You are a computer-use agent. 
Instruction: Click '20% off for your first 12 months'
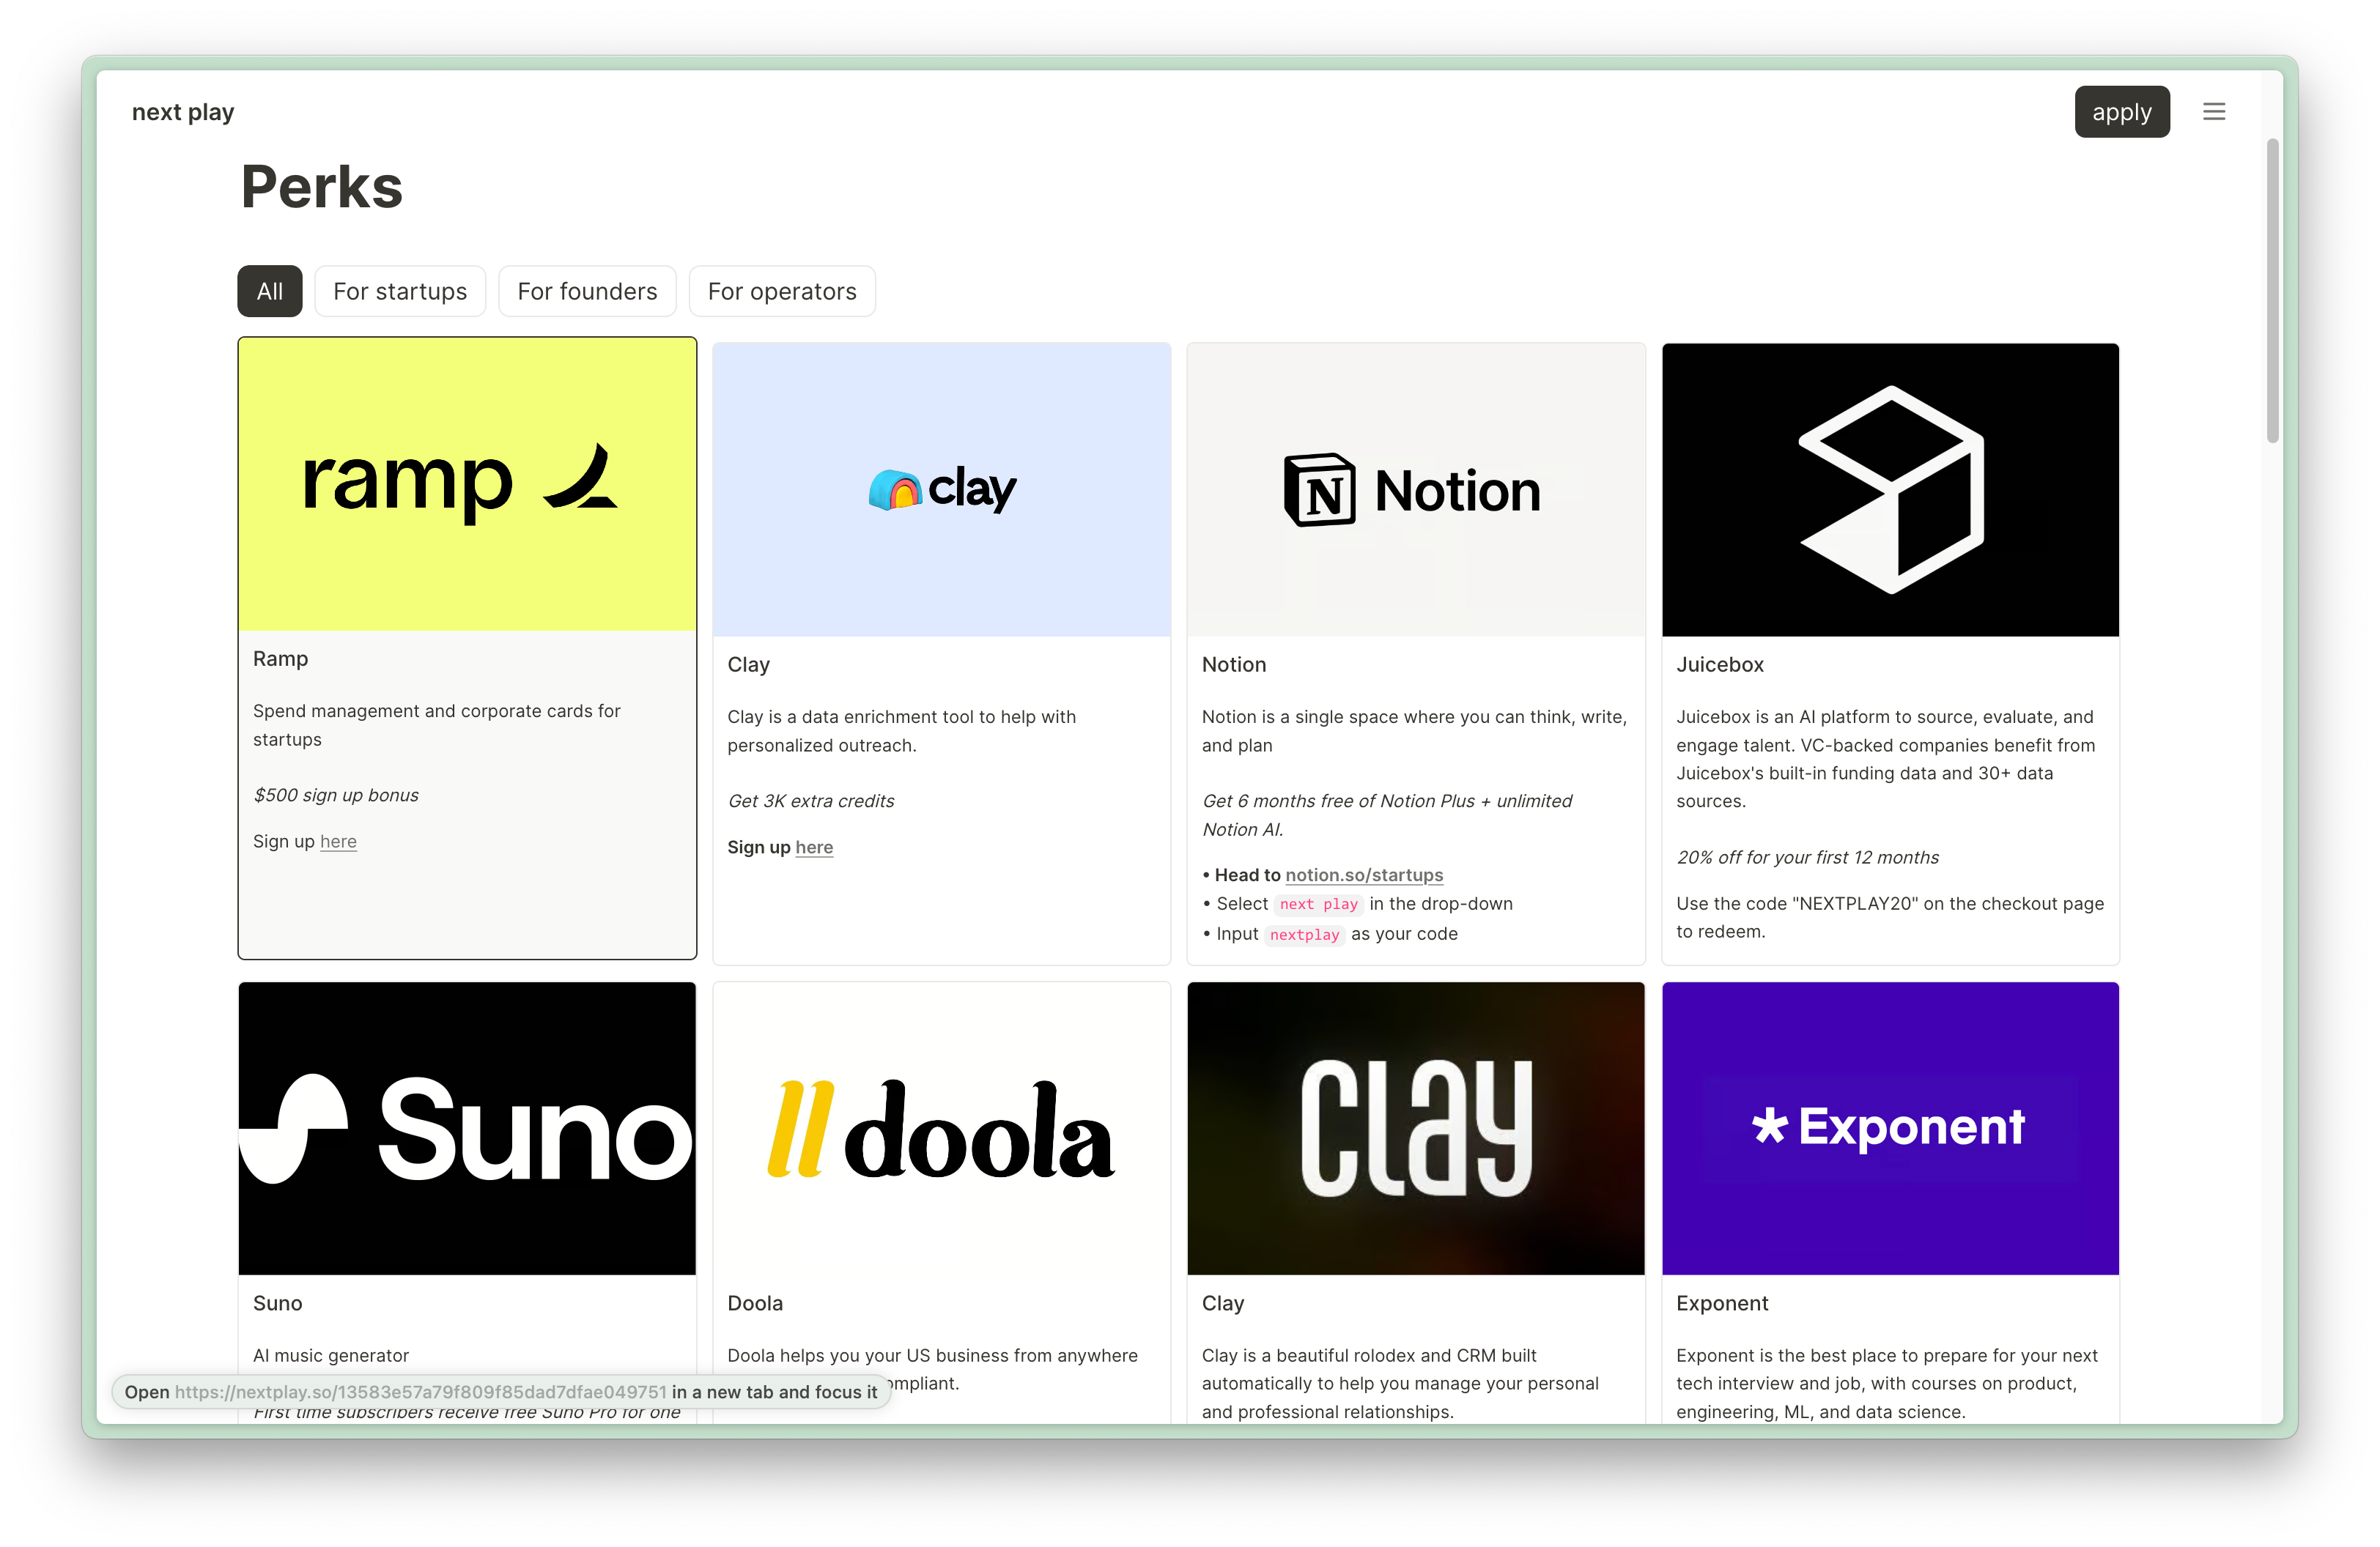tap(1807, 858)
